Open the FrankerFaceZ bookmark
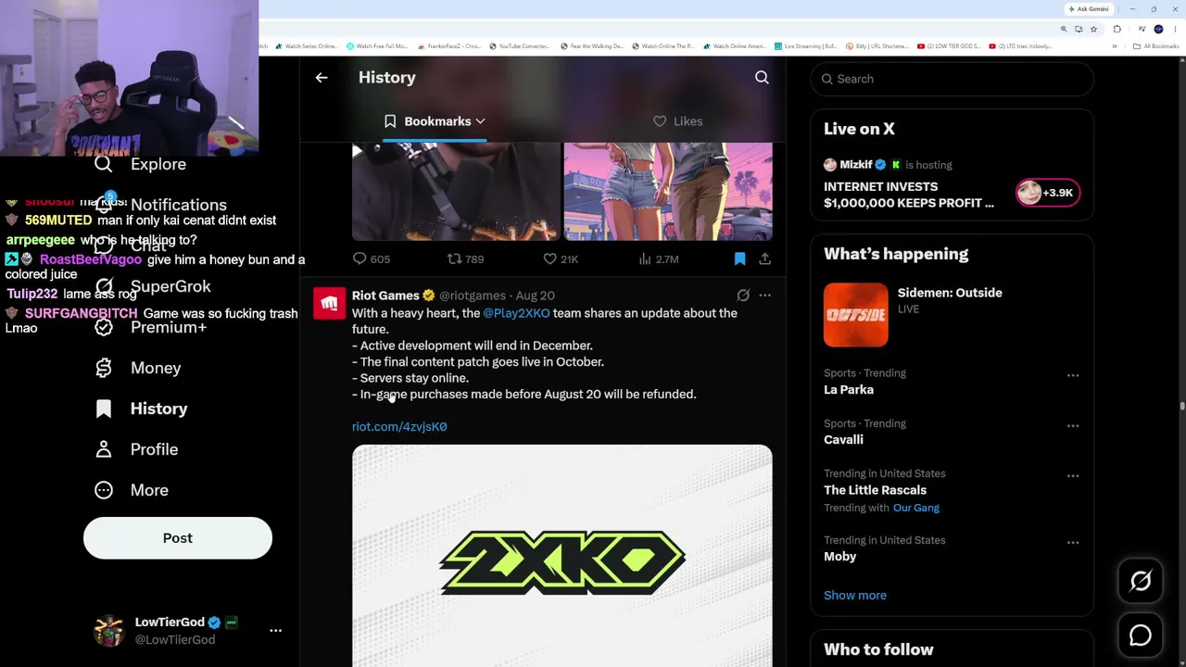The height and width of the screenshot is (667, 1186). pos(448,46)
